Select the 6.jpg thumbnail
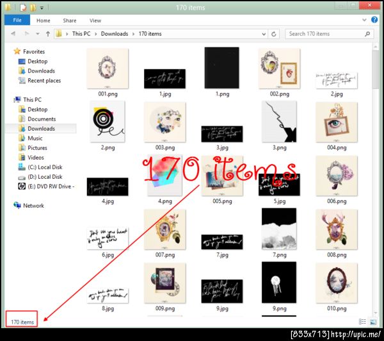 click(108, 238)
